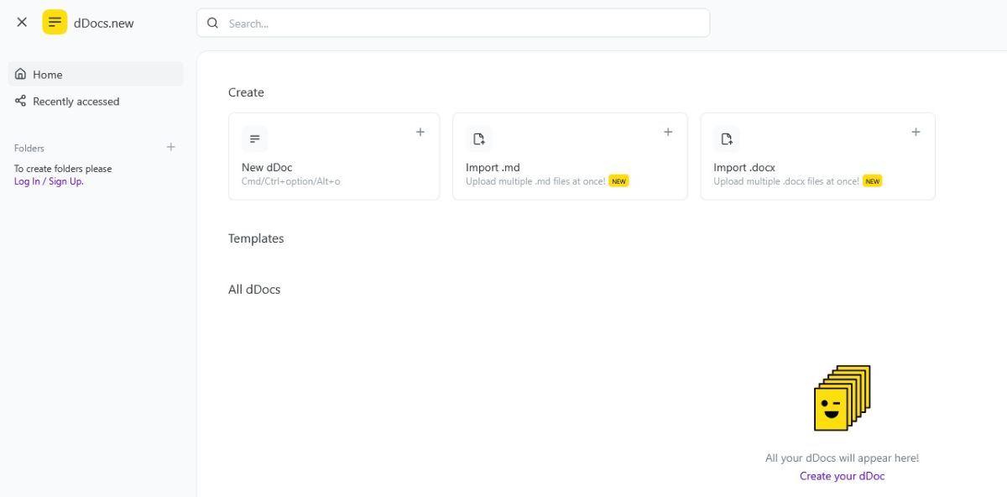The height and width of the screenshot is (497, 1007).
Task: Open the Home menu item
Action: pos(48,75)
